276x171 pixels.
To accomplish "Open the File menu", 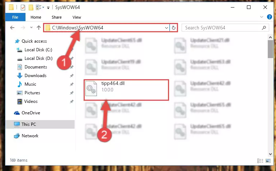I will (15, 17).
